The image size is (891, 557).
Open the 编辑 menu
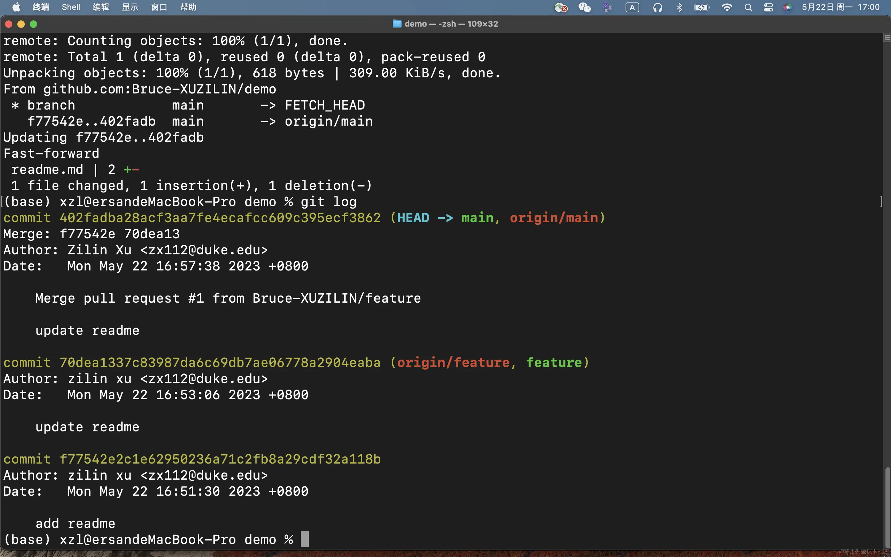pyautogui.click(x=101, y=7)
